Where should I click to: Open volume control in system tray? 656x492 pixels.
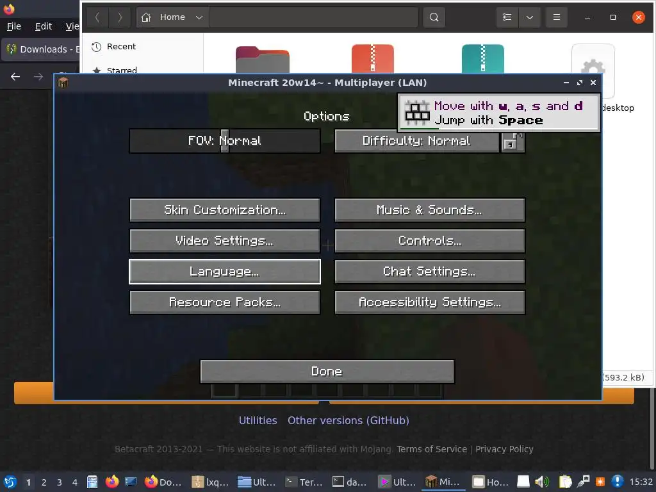click(542, 482)
